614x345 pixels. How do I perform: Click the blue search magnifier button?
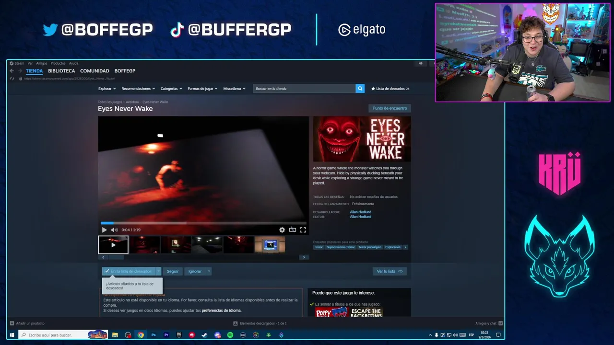coord(360,89)
